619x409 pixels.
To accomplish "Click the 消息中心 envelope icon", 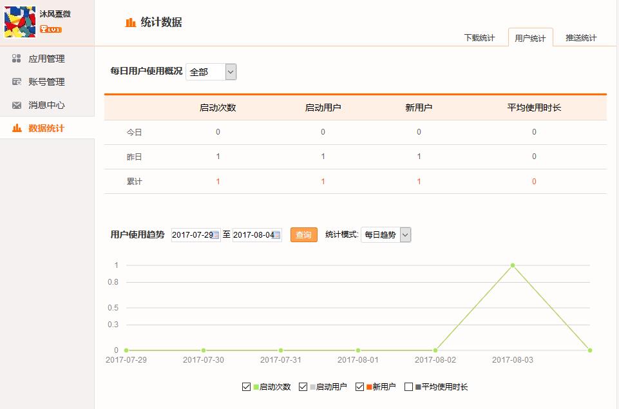I will [17, 105].
